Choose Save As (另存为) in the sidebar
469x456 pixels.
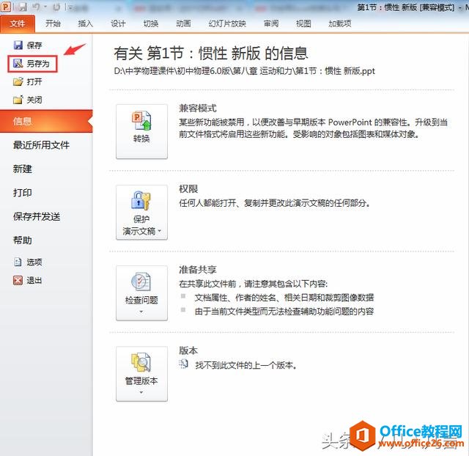click(x=32, y=64)
